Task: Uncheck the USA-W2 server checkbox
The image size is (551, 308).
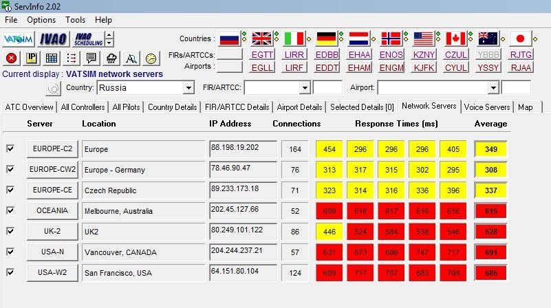Action: pyautogui.click(x=10, y=272)
